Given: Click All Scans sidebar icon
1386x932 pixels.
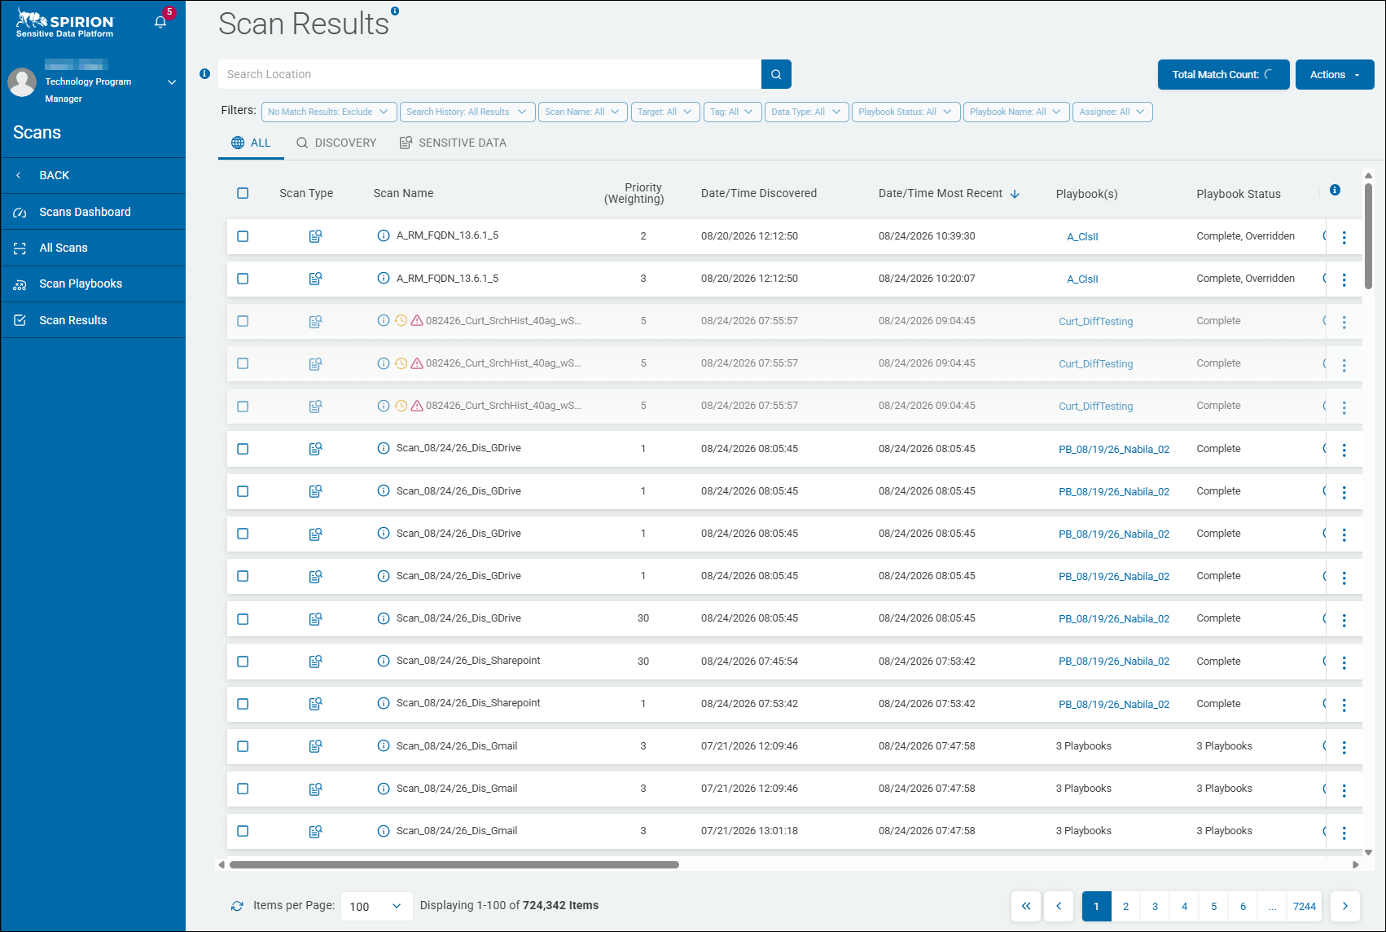Looking at the screenshot, I should (20, 248).
